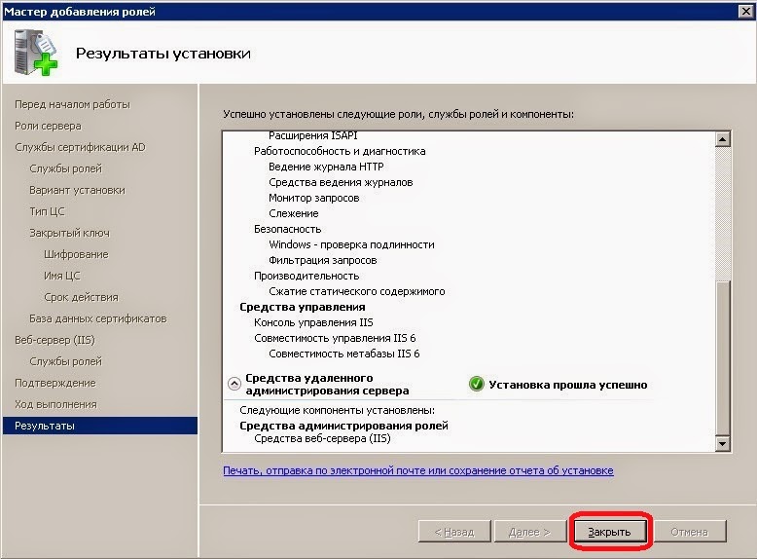
Task: Click the Ведение журнала HTTP entry
Action: pyautogui.click(x=326, y=167)
